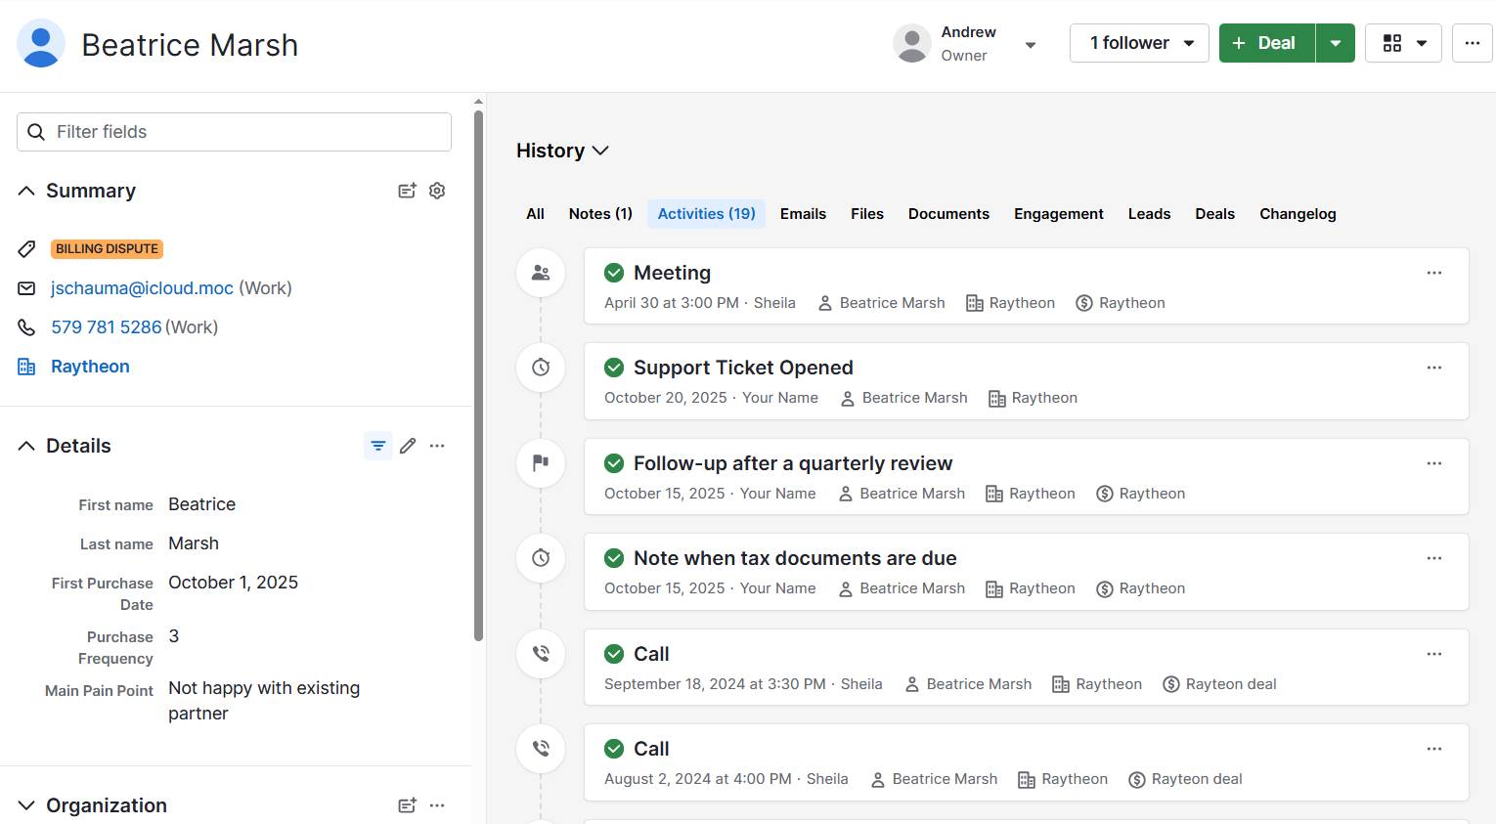Open August 2 Call more options
The height and width of the screenshot is (824, 1496).
(1434, 749)
